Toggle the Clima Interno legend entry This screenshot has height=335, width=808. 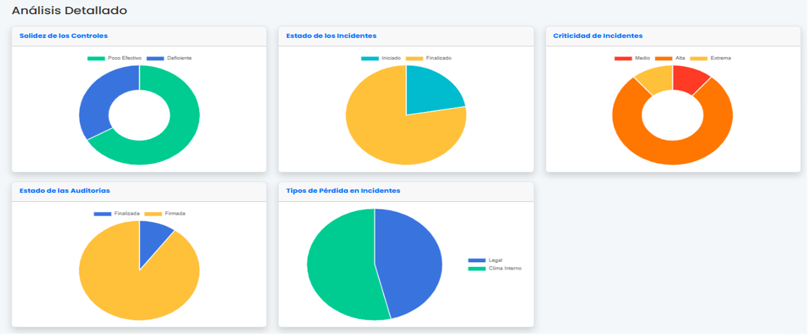(x=495, y=269)
